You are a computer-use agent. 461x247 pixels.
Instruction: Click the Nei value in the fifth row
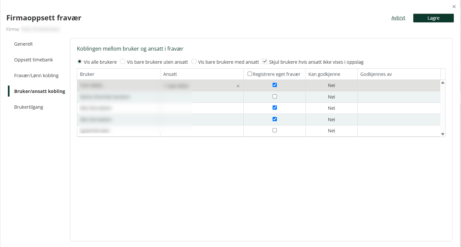click(331, 131)
